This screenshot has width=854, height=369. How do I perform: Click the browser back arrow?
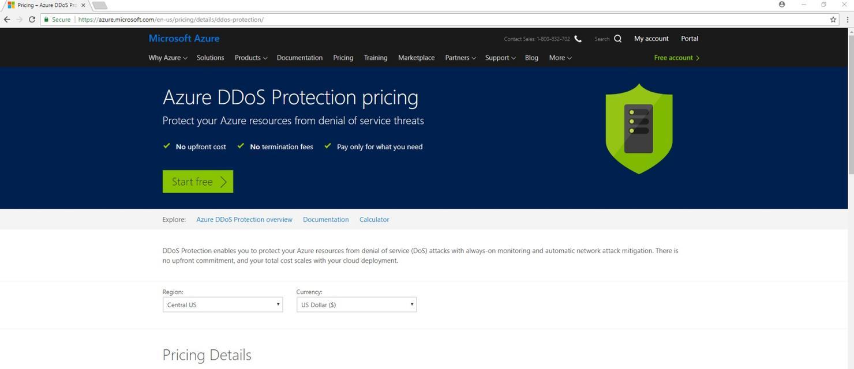tap(7, 20)
